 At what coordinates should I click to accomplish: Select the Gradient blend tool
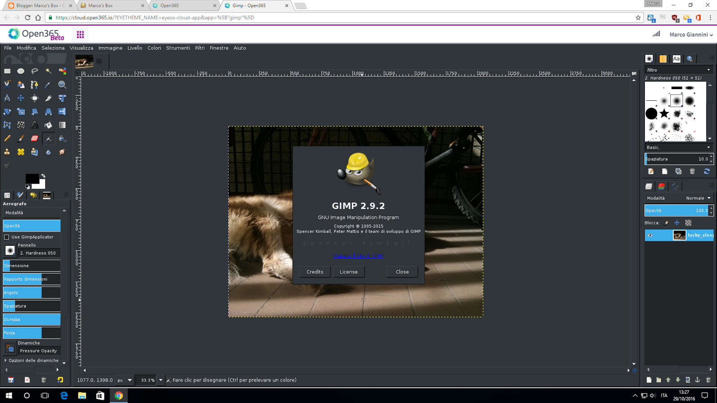tap(62, 125)
